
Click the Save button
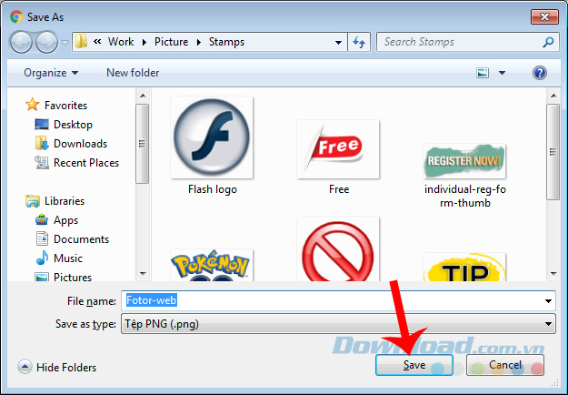pos(414,365)
